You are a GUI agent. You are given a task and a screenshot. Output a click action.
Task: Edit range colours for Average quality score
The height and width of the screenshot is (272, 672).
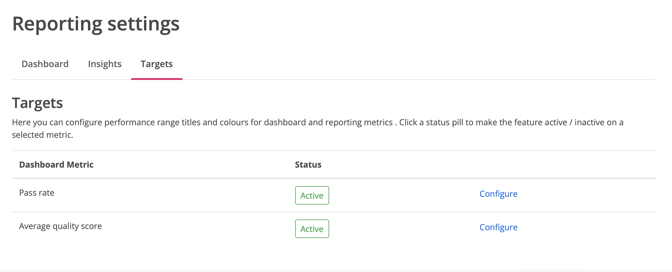point(498,227)
